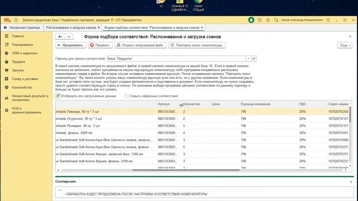Close the Распознавание и загрузка сканов tab
Screen dimensions: 358x201
tap(99, 27)
